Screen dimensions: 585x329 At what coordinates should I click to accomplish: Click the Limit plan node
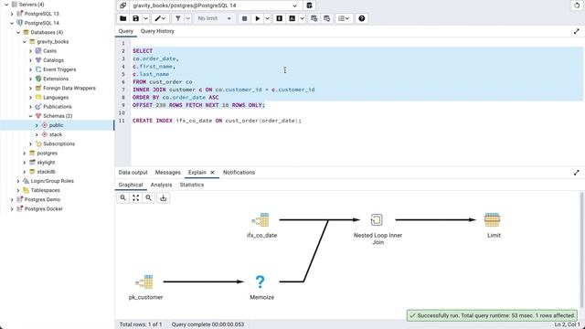pyautogui.click(x=492, y=220)
